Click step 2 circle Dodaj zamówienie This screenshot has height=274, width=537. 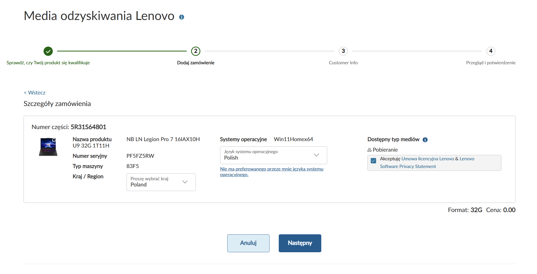(x=196, y=51)
